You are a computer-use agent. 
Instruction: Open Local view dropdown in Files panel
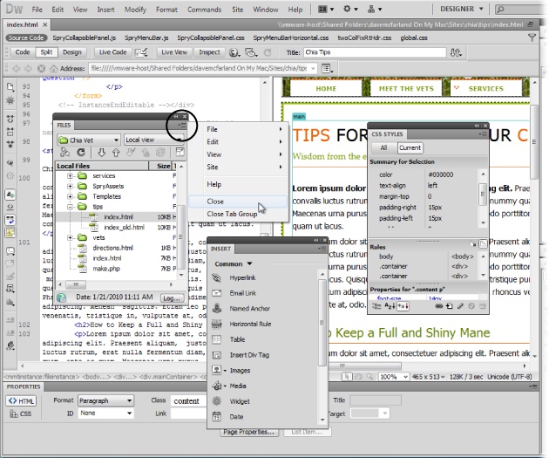(x=154, y=140)
